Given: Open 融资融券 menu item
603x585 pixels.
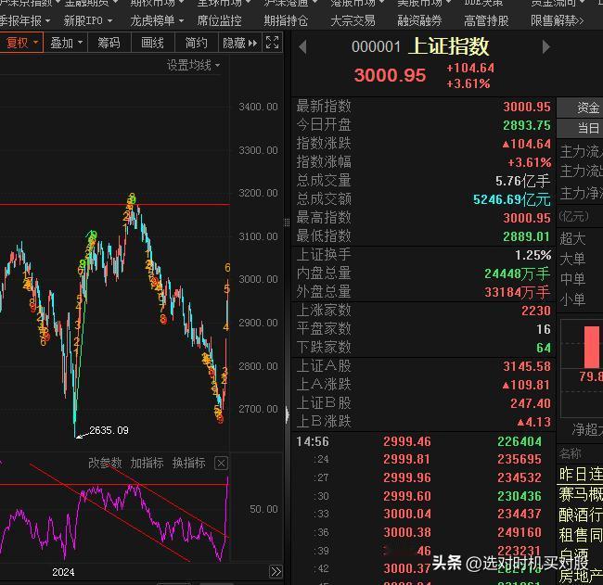Looking at the screenshot, I should (419, 20).
